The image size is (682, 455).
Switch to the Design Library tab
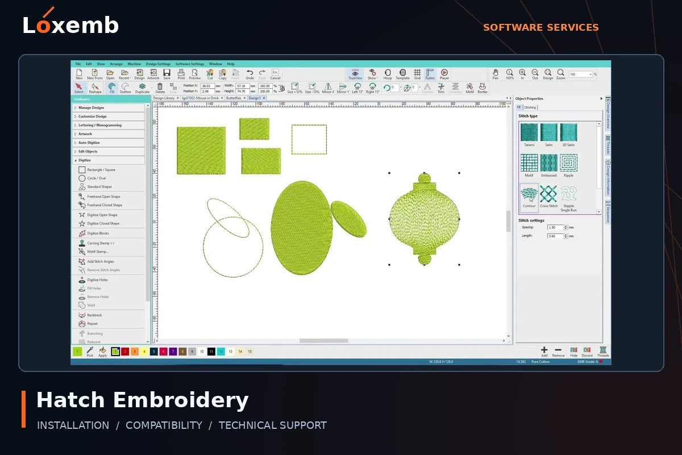pyautogui.click(x=166, y=98)
